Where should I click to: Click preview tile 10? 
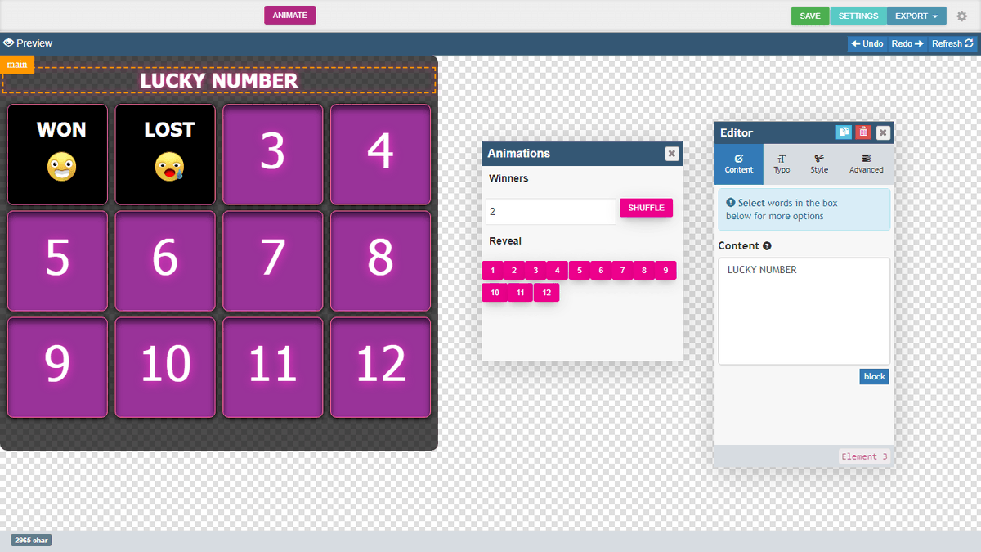point(165,367)
